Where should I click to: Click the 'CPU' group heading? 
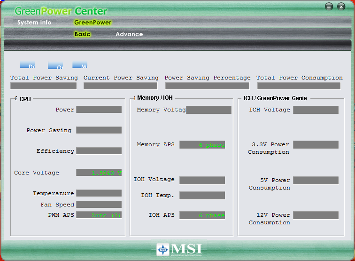coord(25,99)
